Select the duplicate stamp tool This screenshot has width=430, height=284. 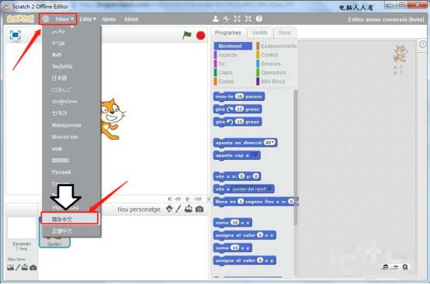pos(216,19)
